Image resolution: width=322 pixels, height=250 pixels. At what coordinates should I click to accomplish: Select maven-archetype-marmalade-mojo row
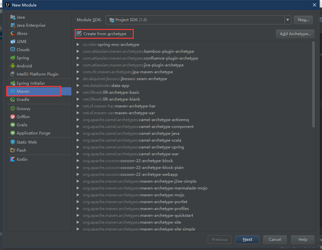(194, 188)
